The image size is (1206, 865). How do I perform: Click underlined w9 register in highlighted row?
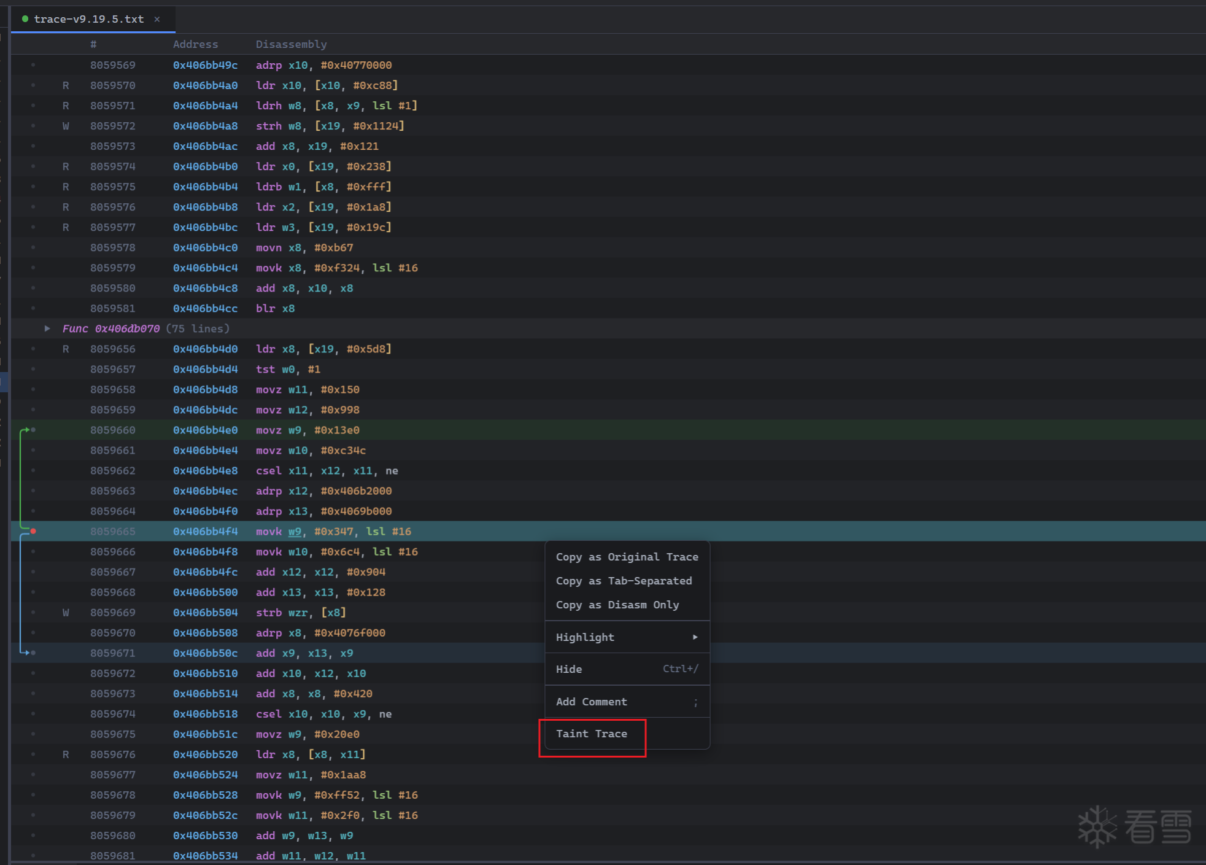click(295, 532)
